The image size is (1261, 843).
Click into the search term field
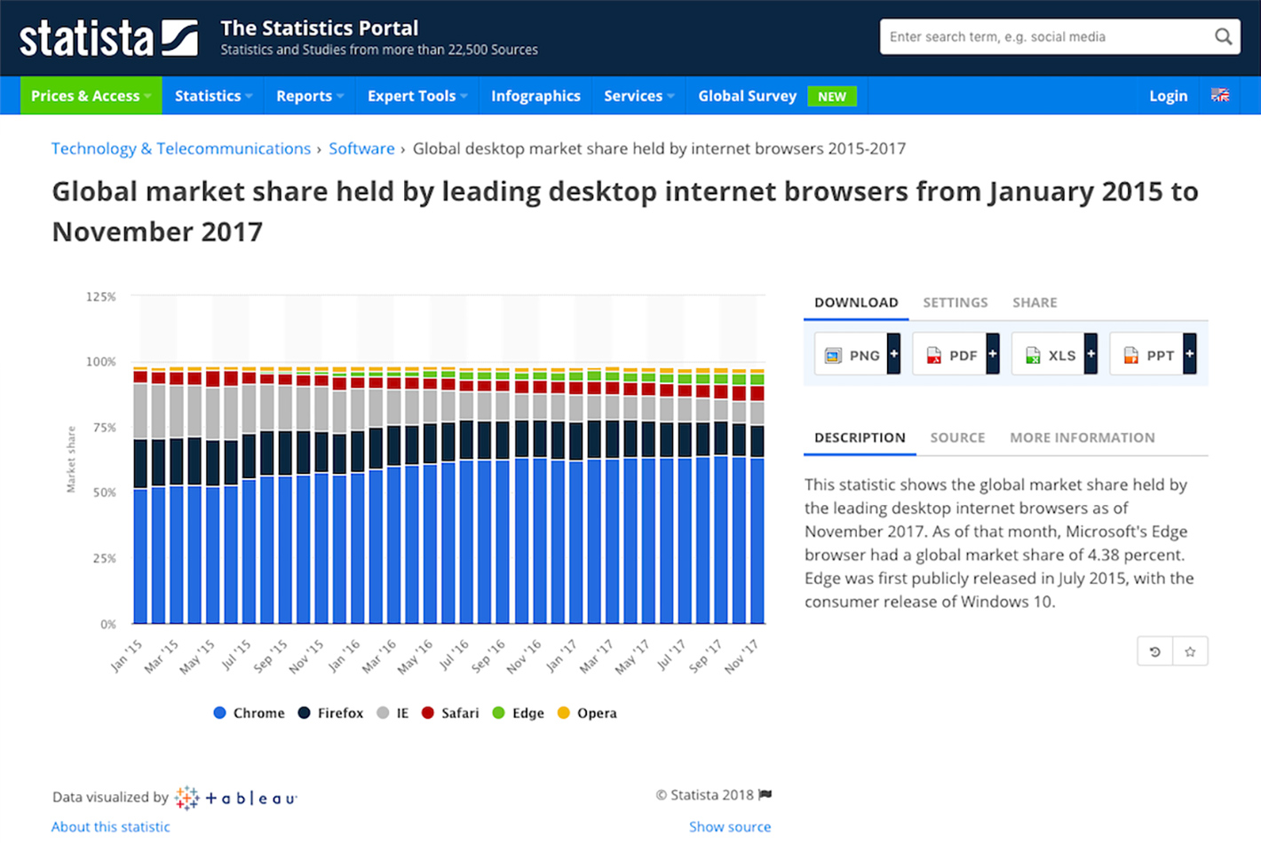pos(1043,37)
